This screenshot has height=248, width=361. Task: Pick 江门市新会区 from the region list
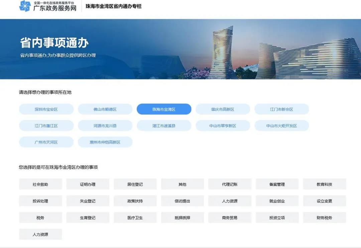pyautogui.click(x=281, y=109)
